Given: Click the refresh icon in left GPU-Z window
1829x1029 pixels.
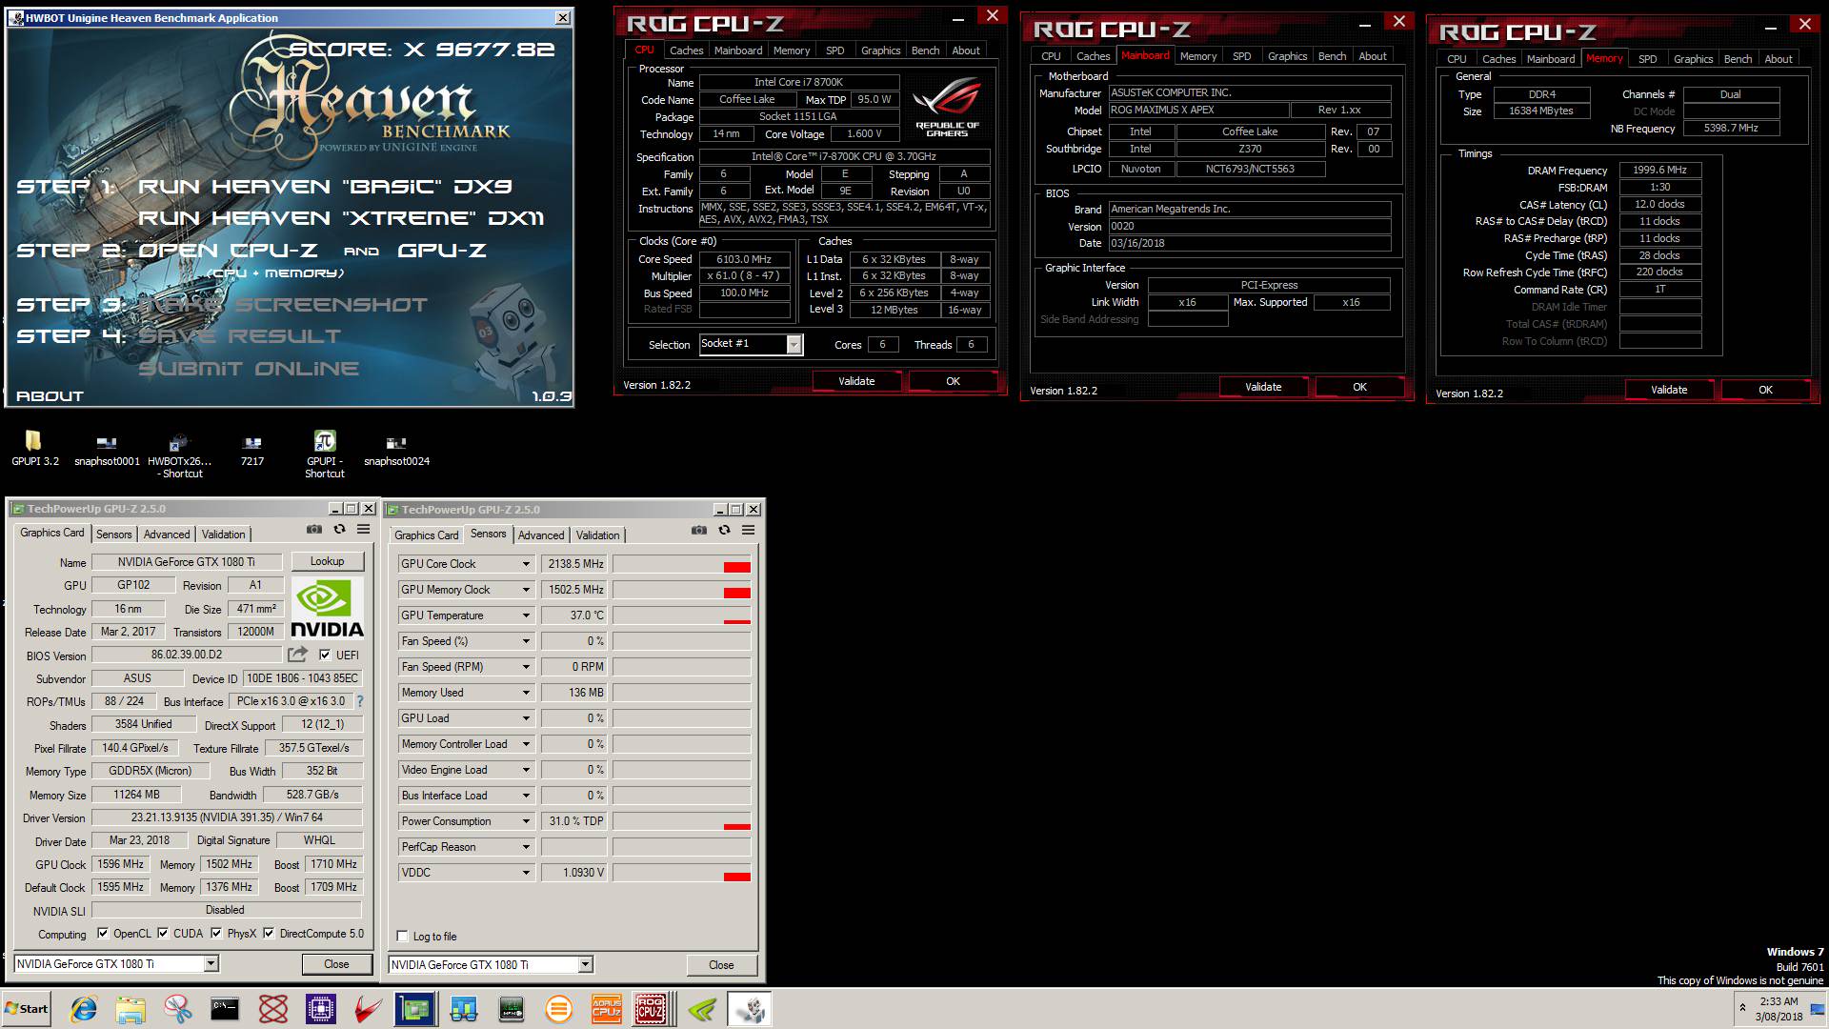Looking at the screenshot, I should click(339, 529).
